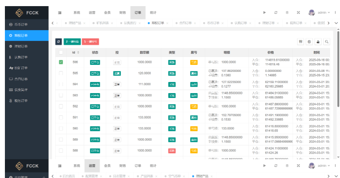Check the checkbox for order 593

(61, 95)
